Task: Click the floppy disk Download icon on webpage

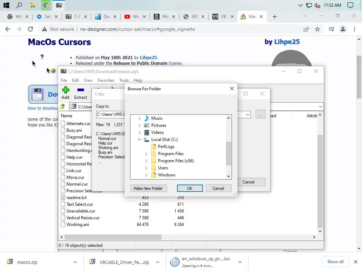Action: [x=37, y=94]
